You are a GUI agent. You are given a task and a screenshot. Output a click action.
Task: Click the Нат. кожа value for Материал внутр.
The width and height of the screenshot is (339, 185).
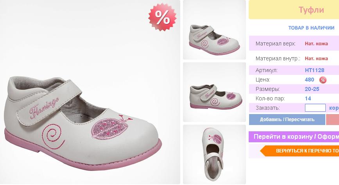tap(316, 58)
